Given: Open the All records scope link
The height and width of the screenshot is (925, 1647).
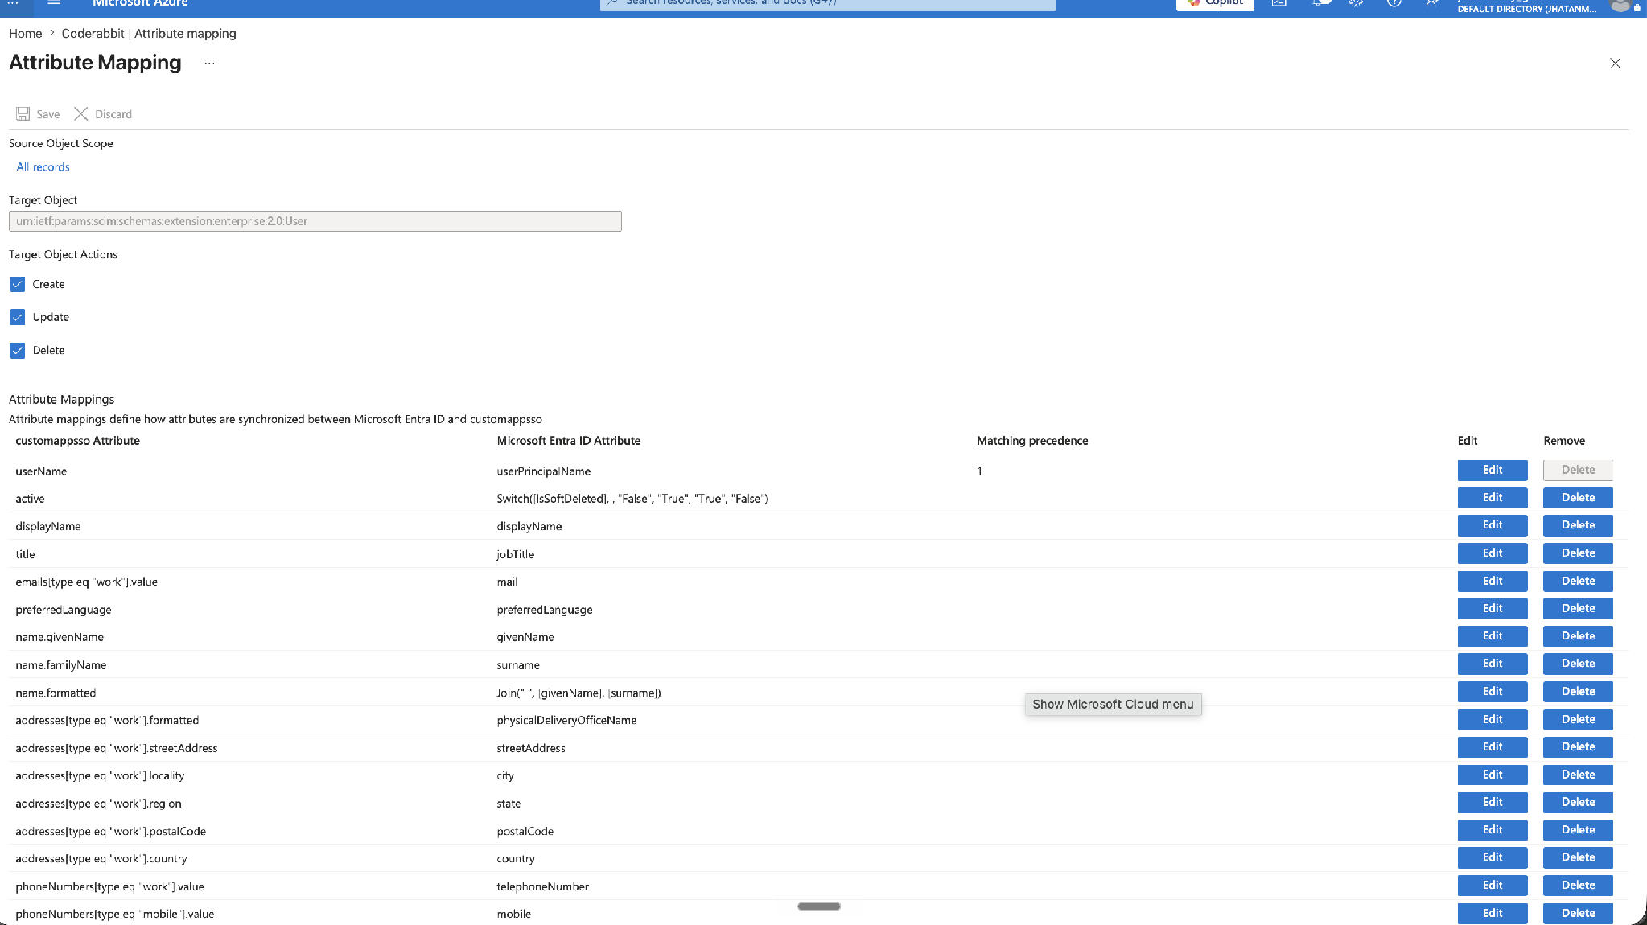Looking at the screenshot, I should coord(43,166).
